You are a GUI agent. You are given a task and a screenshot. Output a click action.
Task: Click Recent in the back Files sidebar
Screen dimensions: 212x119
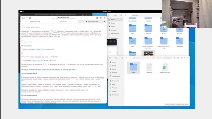(x=115, y=23)
